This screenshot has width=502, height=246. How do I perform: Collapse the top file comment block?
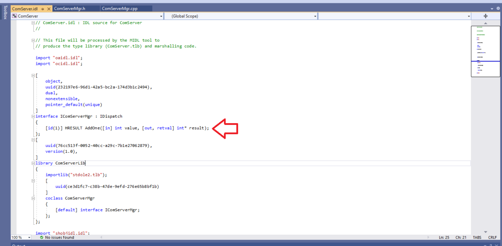33,23
